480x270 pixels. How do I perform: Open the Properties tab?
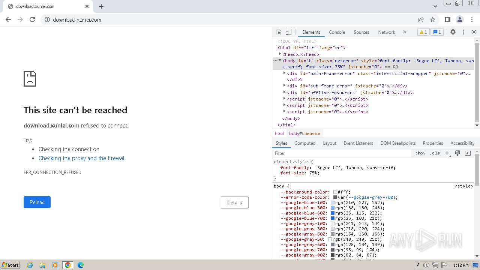[x=433, y=143]
